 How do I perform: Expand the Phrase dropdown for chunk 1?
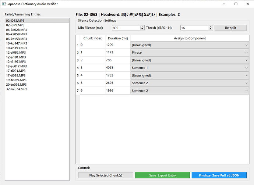(189, 53)
